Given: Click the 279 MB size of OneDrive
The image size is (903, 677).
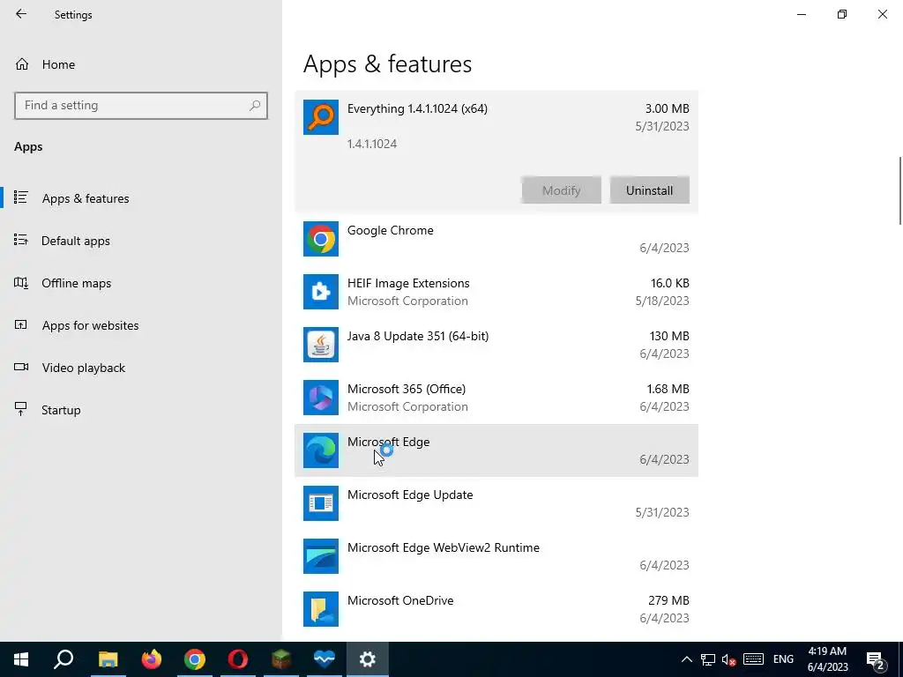Looking at the screenshot, I should tap(668, 600).
